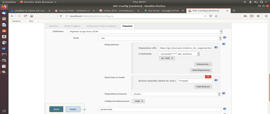Switch to Advanced Project Options tab
Screen dimensions: 270x114
coord(101,26)
